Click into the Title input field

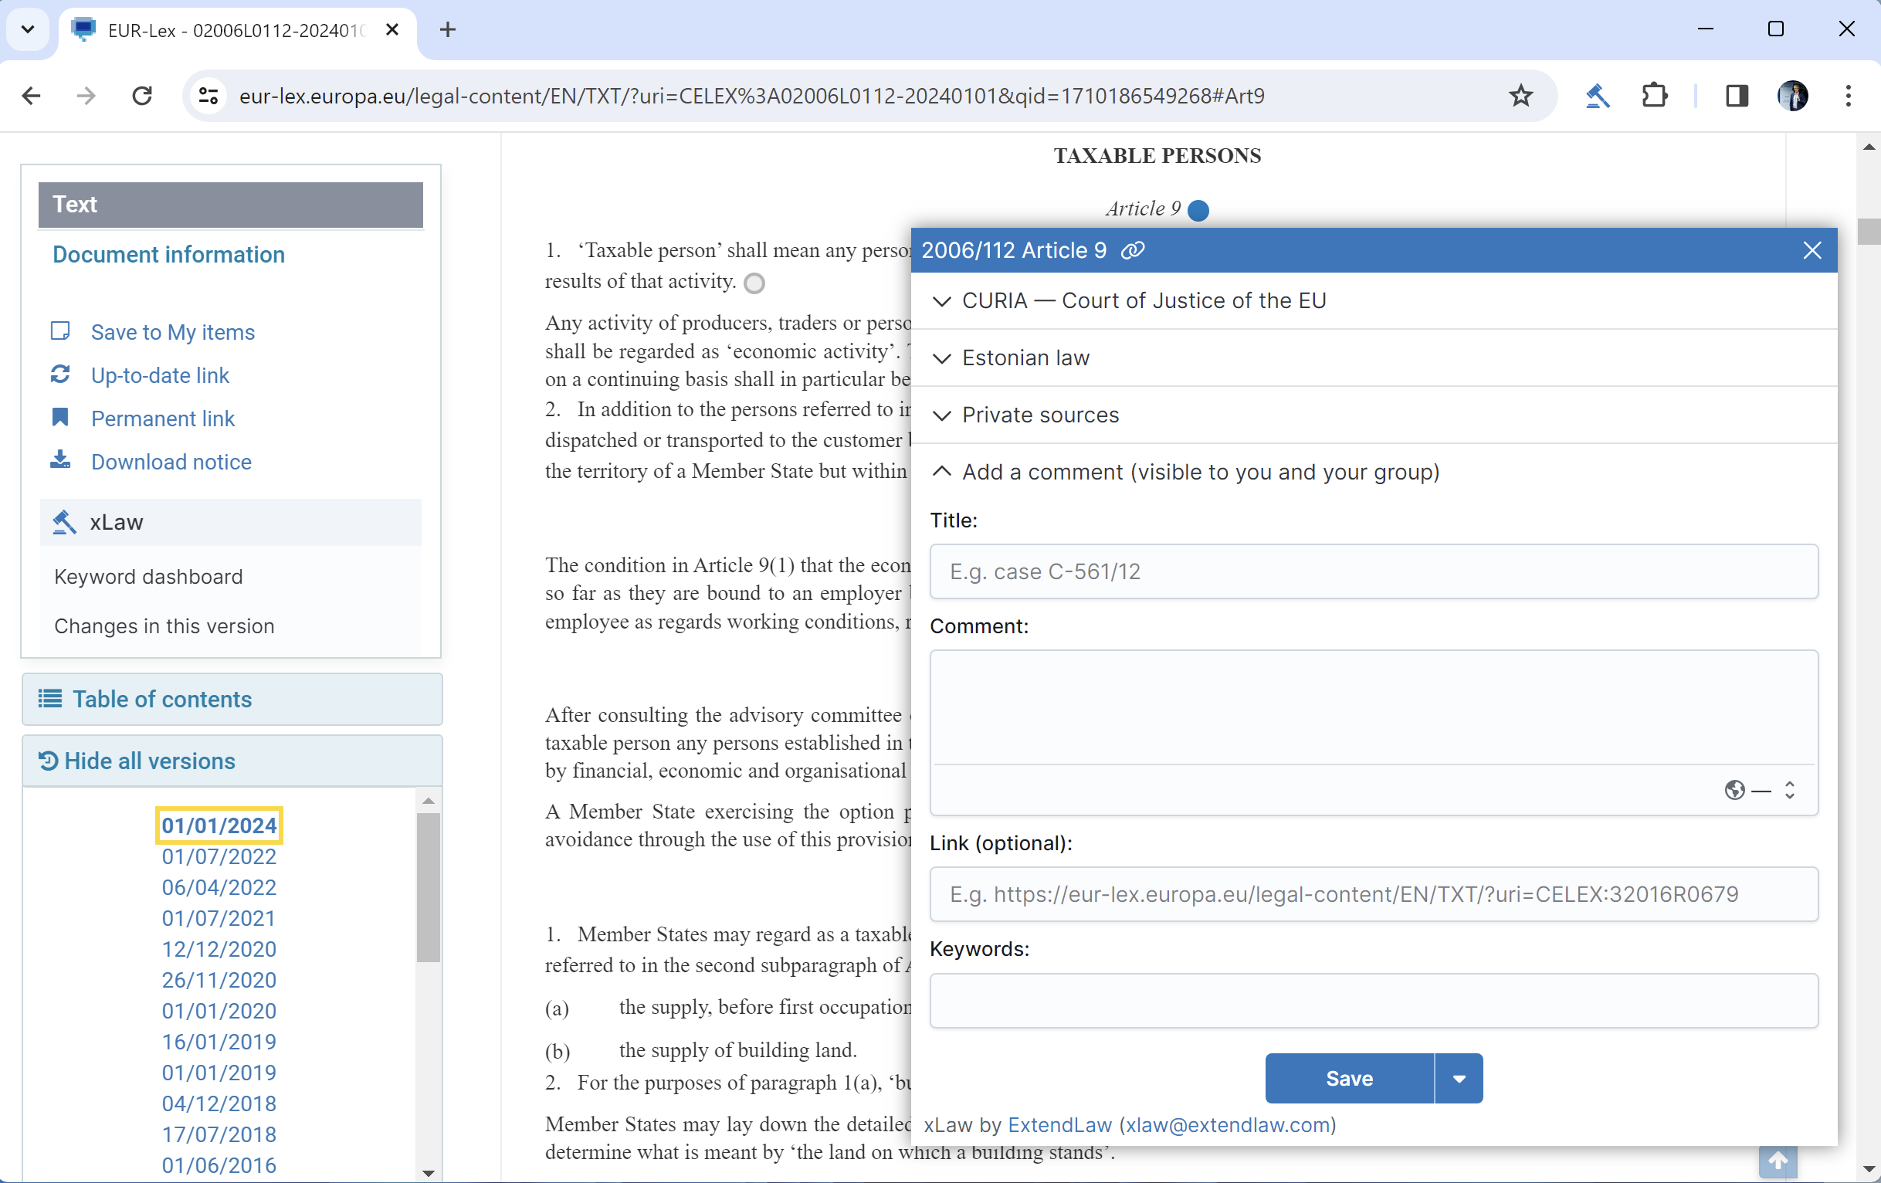point(1373,572)
